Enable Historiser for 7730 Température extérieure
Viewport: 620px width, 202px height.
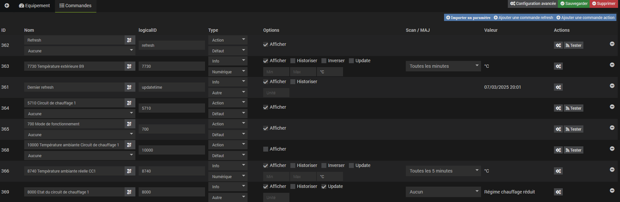(293, 61)
